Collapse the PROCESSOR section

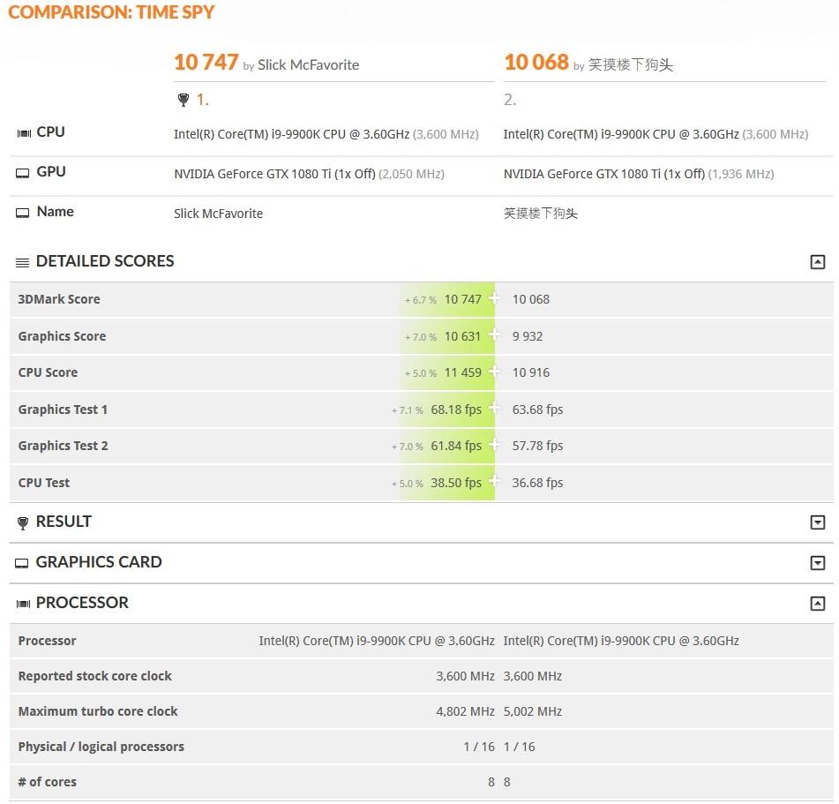(818, 603)
